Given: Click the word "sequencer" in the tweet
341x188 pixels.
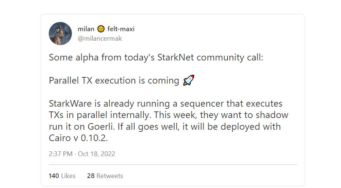Looking at the screenshot, I should pyautogui.click(x=196, y=104).
